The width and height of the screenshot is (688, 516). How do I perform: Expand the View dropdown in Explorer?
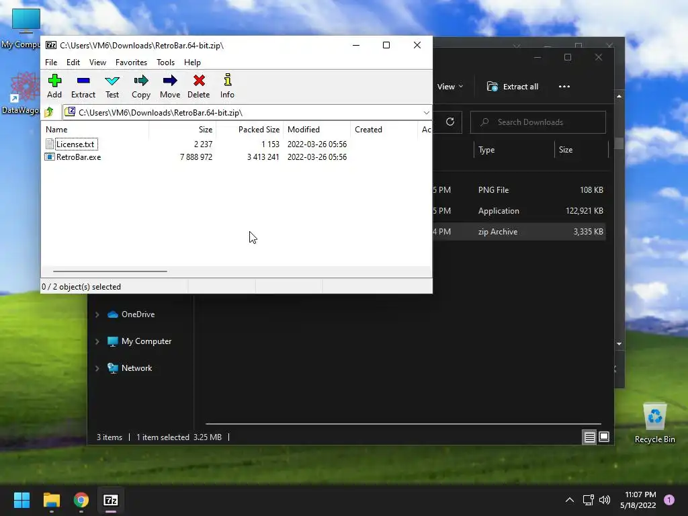449,87
